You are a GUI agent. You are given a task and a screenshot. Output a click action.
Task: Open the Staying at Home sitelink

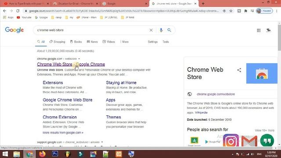[121, 83]
